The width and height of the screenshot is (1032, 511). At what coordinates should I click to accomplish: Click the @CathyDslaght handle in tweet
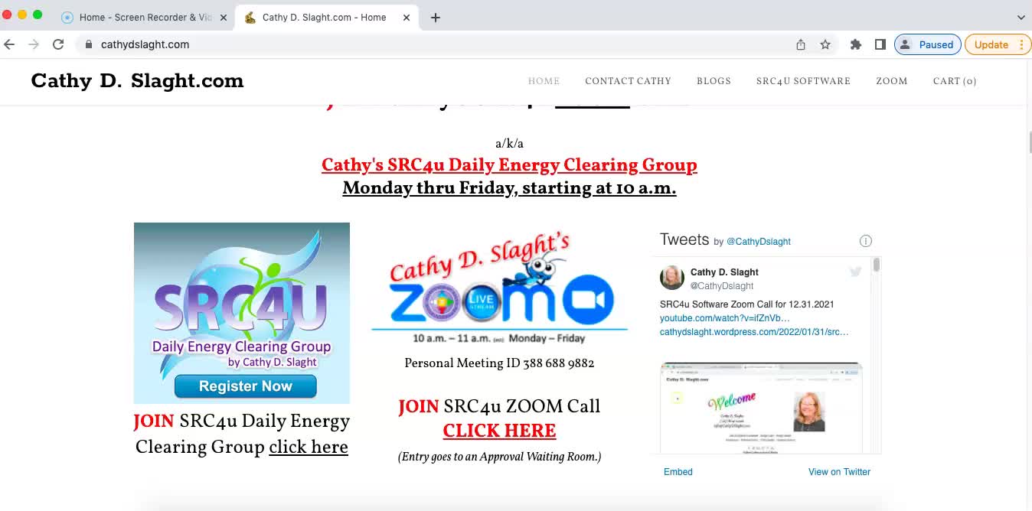click(x=722, y=286)
